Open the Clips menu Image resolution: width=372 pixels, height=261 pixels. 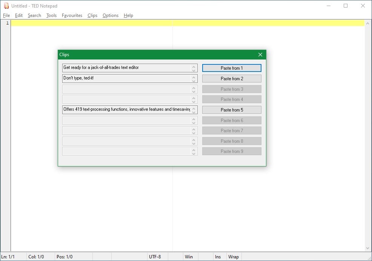[92, 15]
